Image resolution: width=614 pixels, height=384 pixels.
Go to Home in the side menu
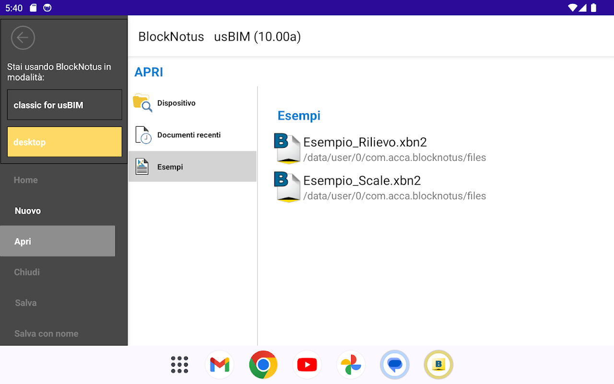(26, 180)
